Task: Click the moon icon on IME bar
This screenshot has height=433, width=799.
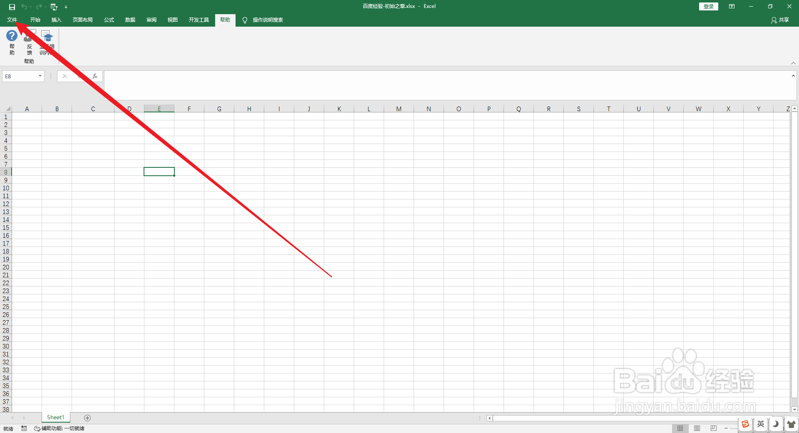Action: (776, 424)
